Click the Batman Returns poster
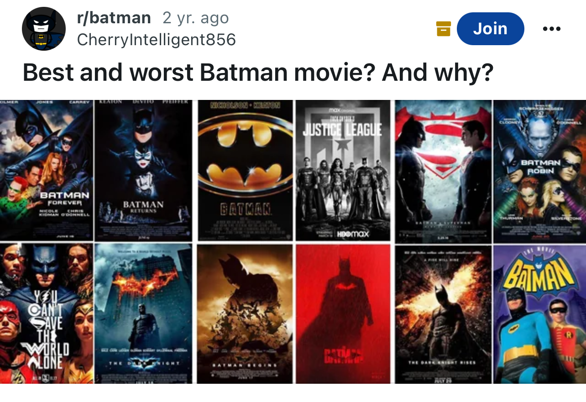Viewport: 586px width, 402px height. pos(143,170)
